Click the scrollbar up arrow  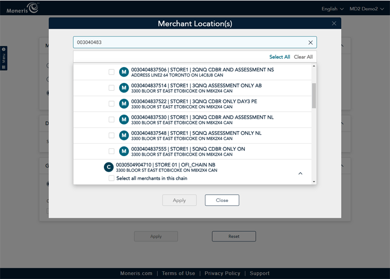tap(314, 66)
